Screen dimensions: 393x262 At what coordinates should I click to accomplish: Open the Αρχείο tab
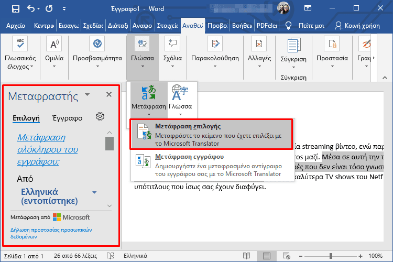point(16,26)
